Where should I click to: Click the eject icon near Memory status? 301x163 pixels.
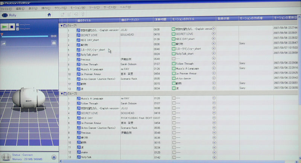[54, 157]
